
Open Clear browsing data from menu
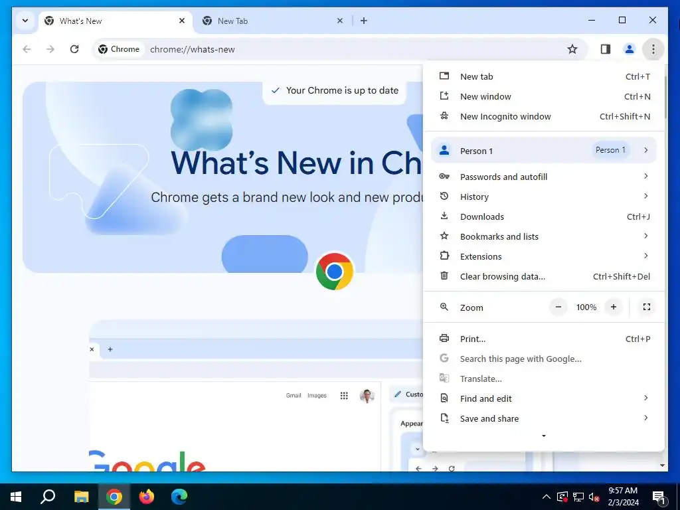(544, 276)
